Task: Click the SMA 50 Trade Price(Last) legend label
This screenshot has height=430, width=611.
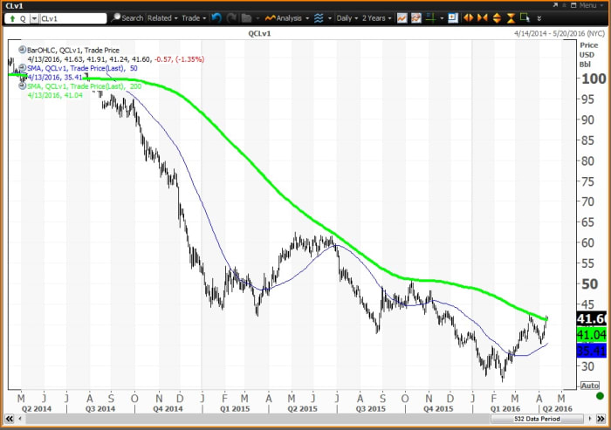Action: point(82,68)
